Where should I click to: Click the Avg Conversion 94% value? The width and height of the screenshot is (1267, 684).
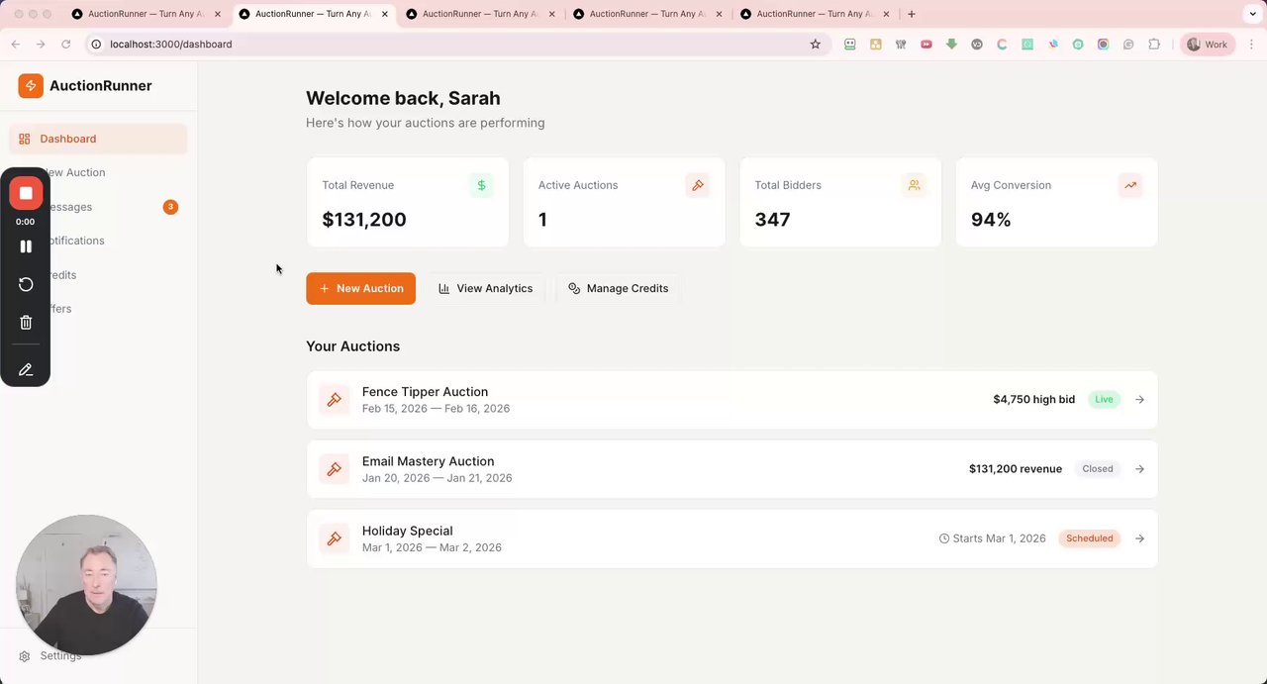[x=991, y=220]
